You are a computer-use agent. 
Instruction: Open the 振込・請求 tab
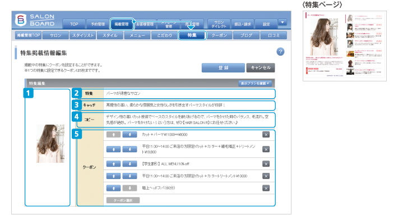point(243,24)
